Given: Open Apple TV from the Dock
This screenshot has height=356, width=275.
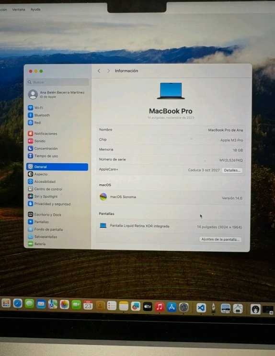Looking at the screenshot, I should (x=148, y=307).
